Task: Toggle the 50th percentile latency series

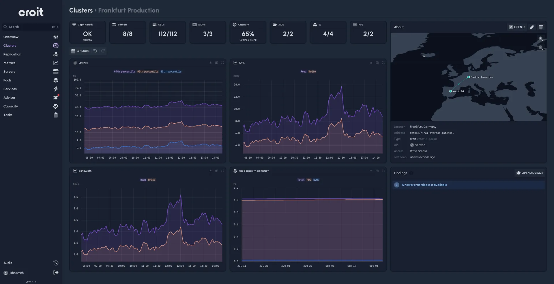Action: 171,72
